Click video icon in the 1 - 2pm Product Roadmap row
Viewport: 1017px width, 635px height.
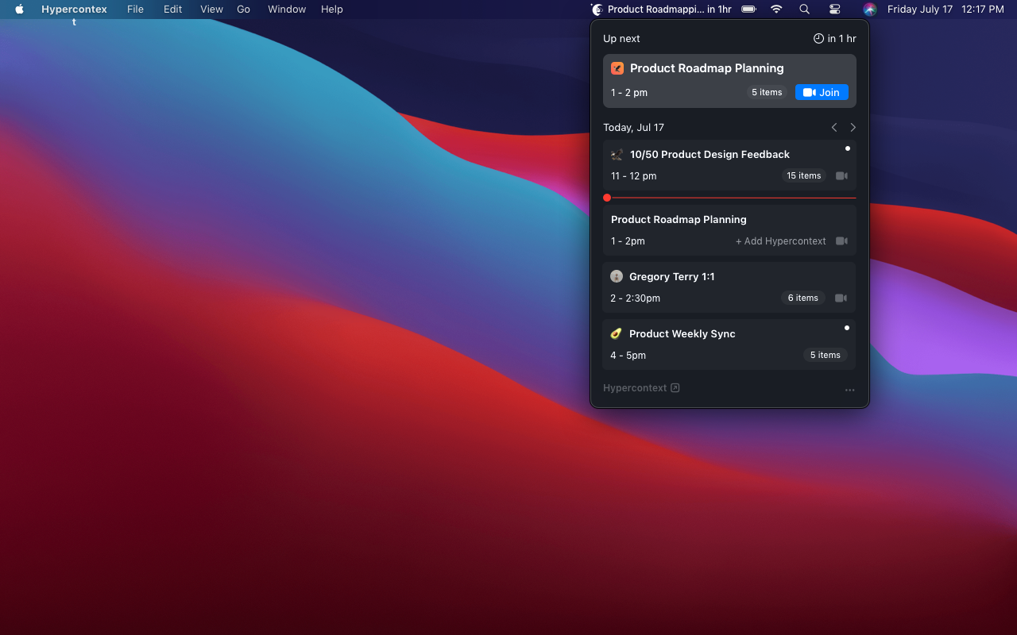tap(841, 241)
